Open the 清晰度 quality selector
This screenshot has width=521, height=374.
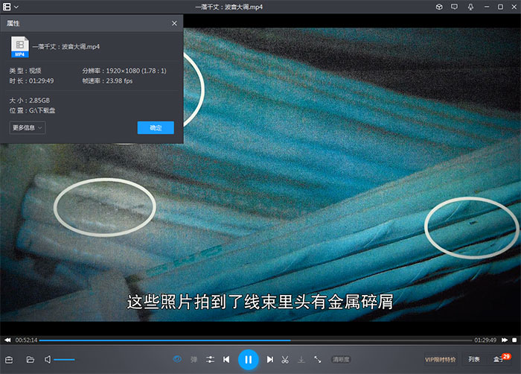pos(341,359)
